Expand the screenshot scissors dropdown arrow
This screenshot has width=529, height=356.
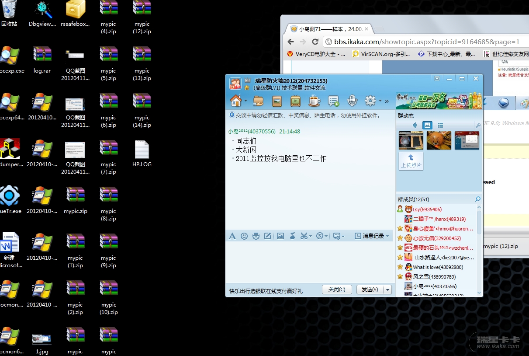click(x=310, y=236)
